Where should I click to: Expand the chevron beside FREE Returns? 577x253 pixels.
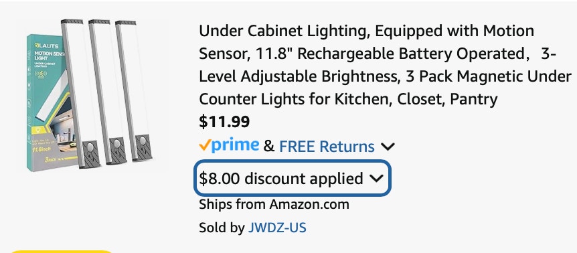[388, 147]
